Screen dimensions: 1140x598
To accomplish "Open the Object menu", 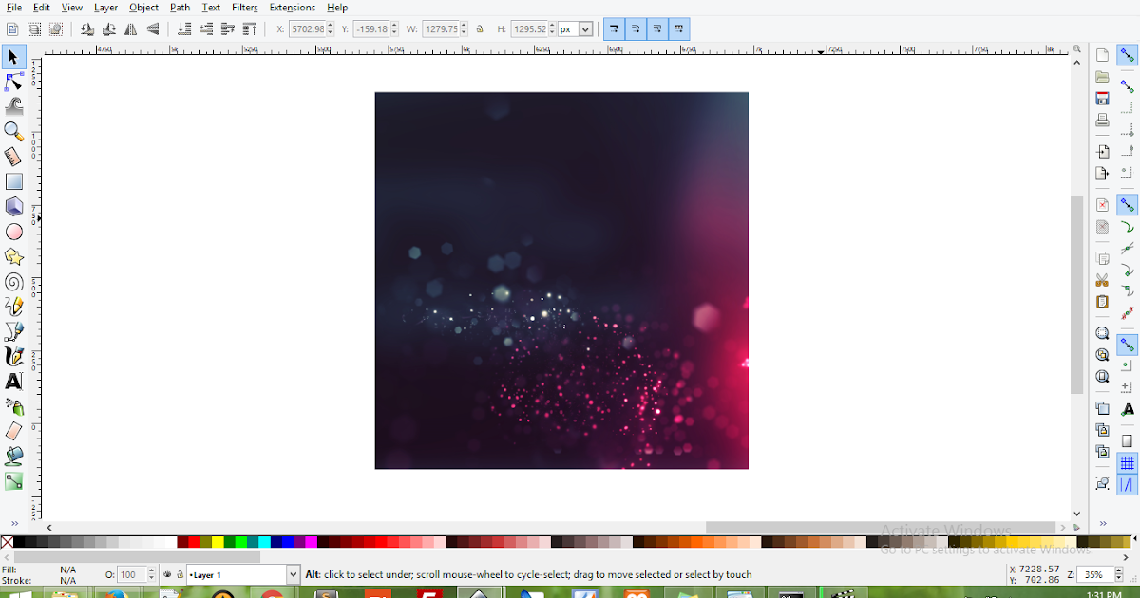I will 144,8.
